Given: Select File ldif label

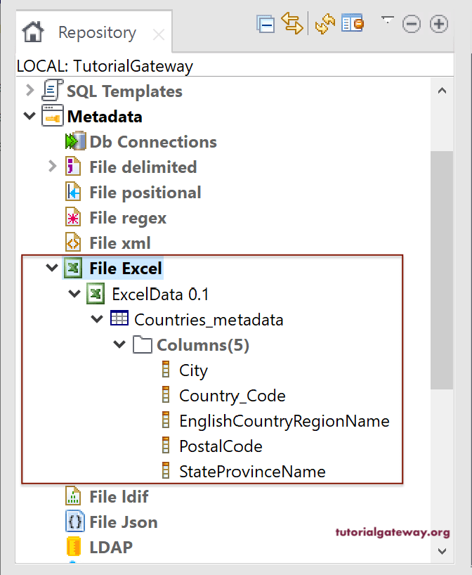Looking at the screenshot, I should [x=119, y=497].
